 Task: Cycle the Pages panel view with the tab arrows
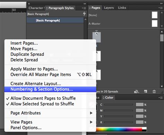coord(90,8)
